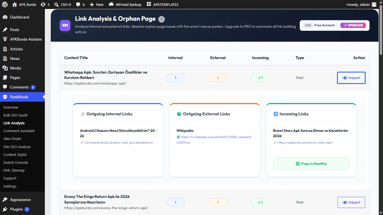Click the Evony The Kings Return post title

[x=97, y=199]
